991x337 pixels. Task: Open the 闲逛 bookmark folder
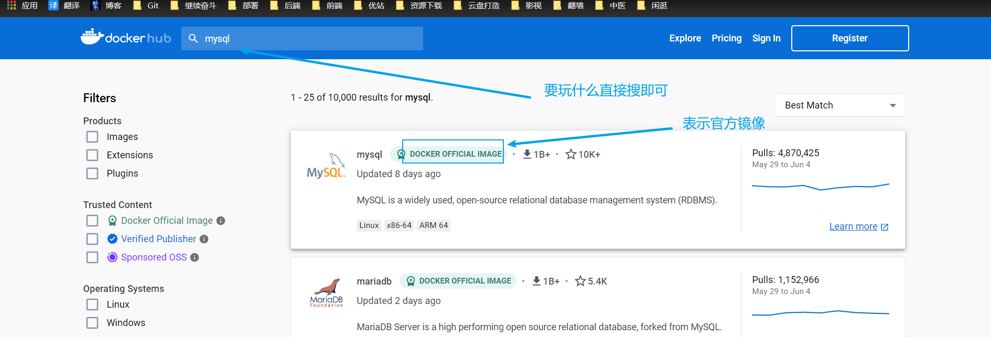pyautogui.click(x=652, y=6)
